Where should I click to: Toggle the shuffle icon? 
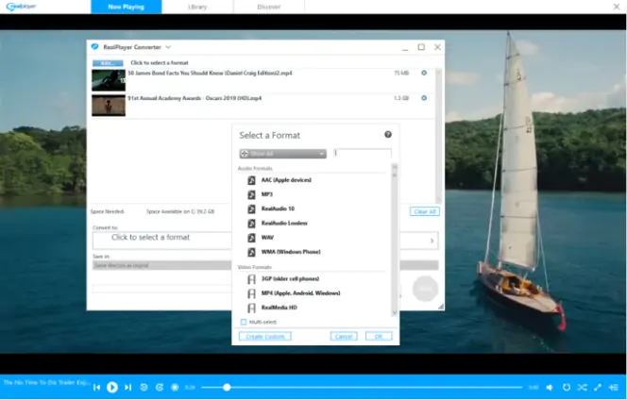coord(583,387)
